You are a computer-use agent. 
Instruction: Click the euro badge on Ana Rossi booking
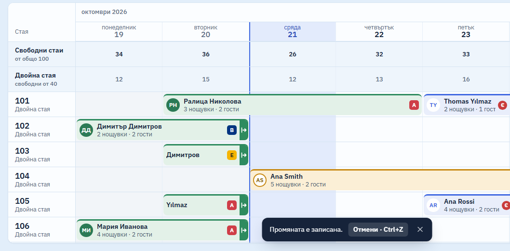(x=506, y=205)
